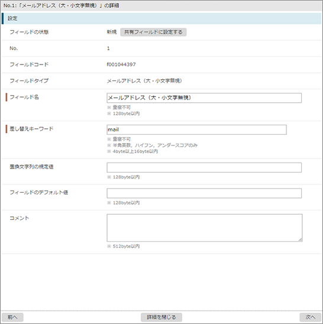The image size is (323, 324).
Task: Click the 差し替えキーワード required label
Action: [x=31, y=129]
